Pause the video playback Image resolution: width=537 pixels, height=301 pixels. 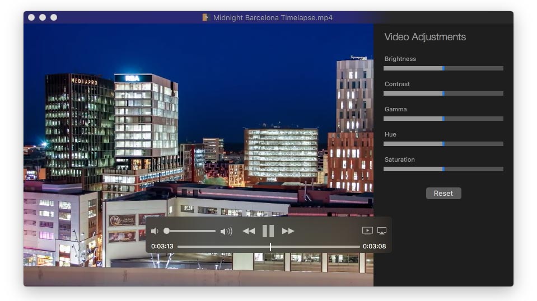pyautogui.click(x=268, y=231)
